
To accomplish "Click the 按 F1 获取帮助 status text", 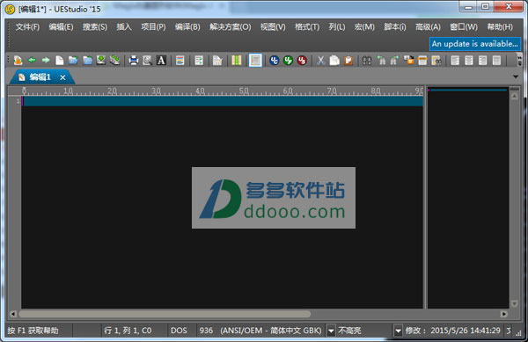I will click(x=33, y=331).
